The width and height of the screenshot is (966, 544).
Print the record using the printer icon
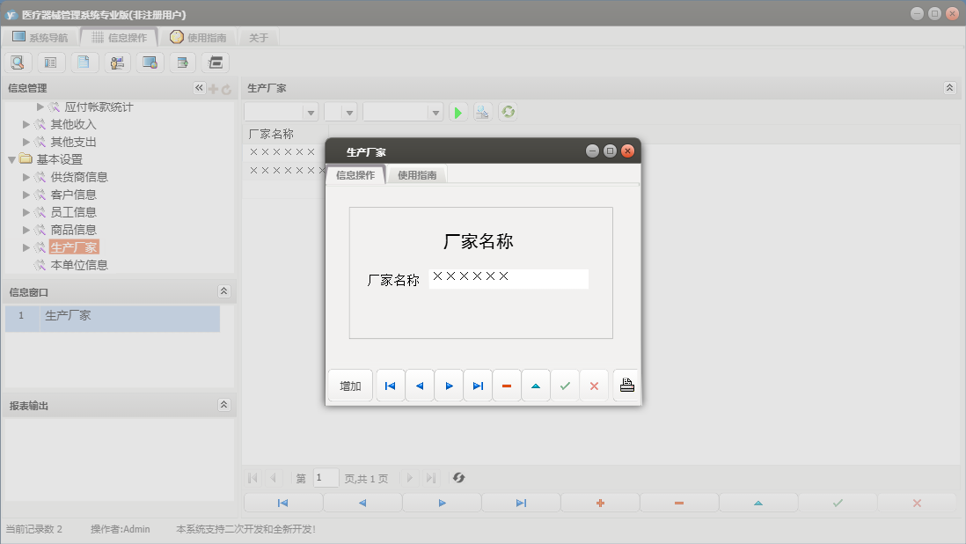coord(626,385)
